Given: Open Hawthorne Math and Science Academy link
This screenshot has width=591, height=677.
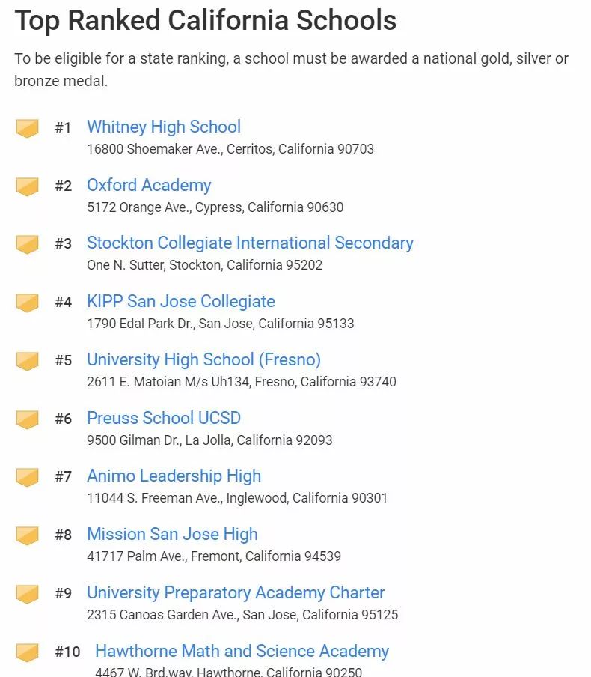Looking at the screenshot, I should coord(242,651).
